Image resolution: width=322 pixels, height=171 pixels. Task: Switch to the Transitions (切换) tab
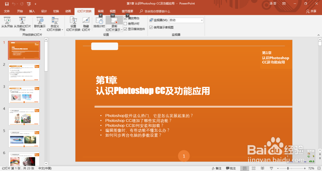(56, 11)
